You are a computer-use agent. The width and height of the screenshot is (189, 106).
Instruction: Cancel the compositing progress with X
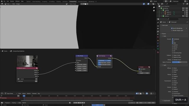pyautogui.click(x=104, y=105)
